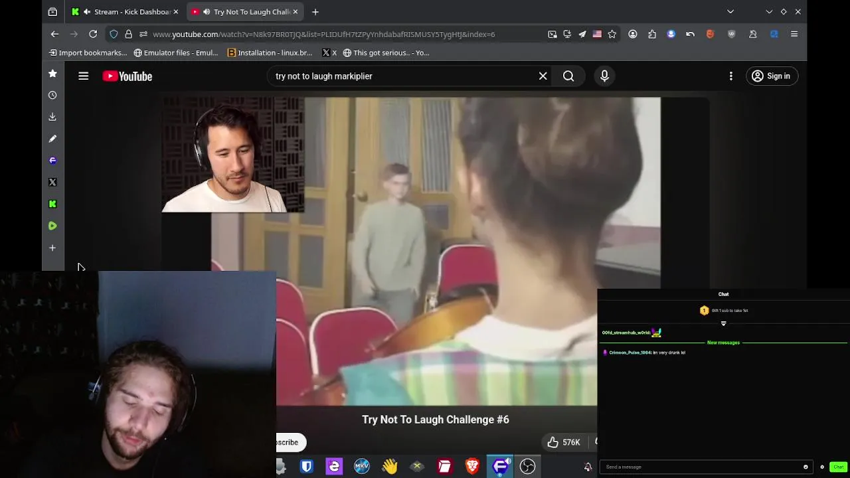Mute the Kick Dashboard tab audio
Image resolution: width=850 pixels, height=478 pixels.
pyautogui.click(x=87, y=12)
